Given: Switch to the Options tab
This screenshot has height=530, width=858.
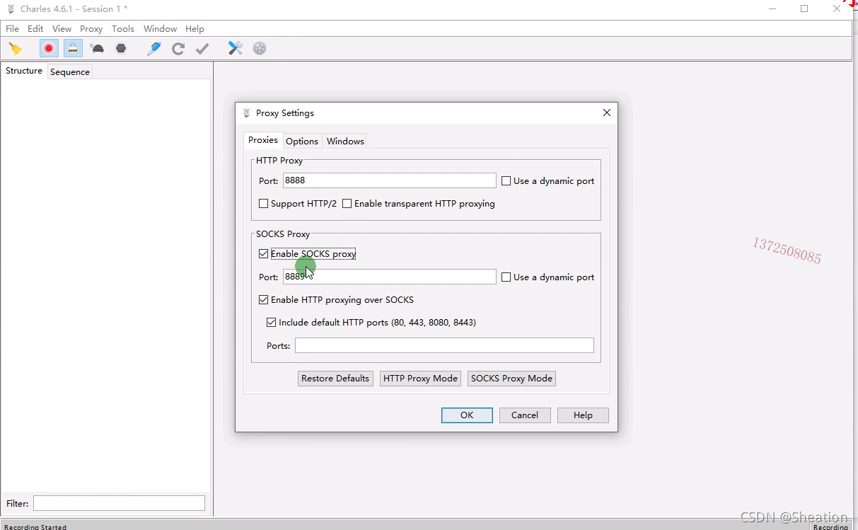Looking at the screenshot, I should (x=302, y=141).
